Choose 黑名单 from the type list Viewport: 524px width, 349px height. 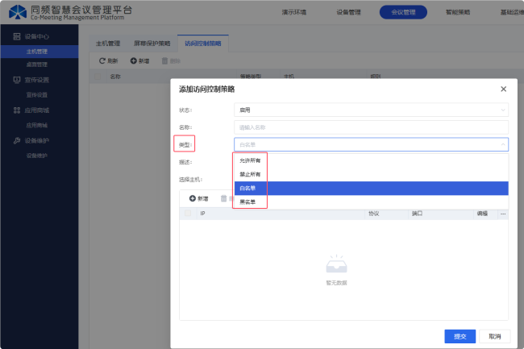coord(249,202)
